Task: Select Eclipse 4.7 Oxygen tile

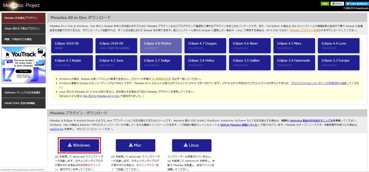Action: (x=205, y=46)
